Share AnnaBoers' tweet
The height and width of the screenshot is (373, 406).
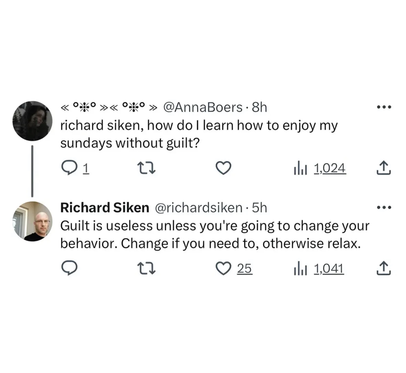click(x=384, y=168)
